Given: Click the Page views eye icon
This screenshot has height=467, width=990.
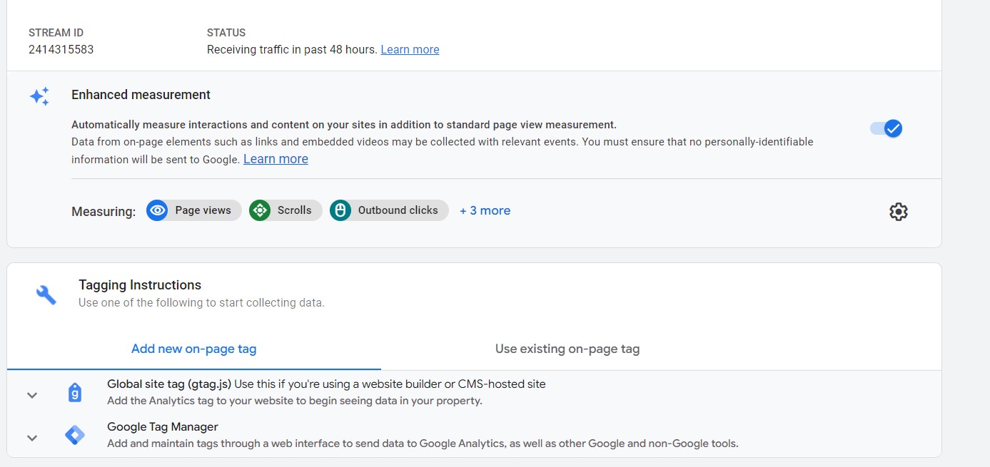Looking at the screenshot, I should click(158, 210).
